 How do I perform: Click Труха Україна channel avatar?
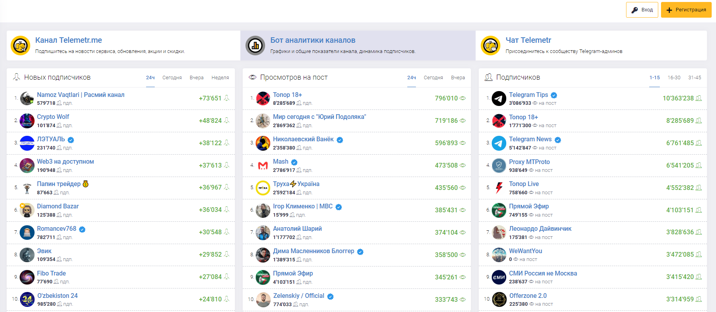[x=263, y=188]
